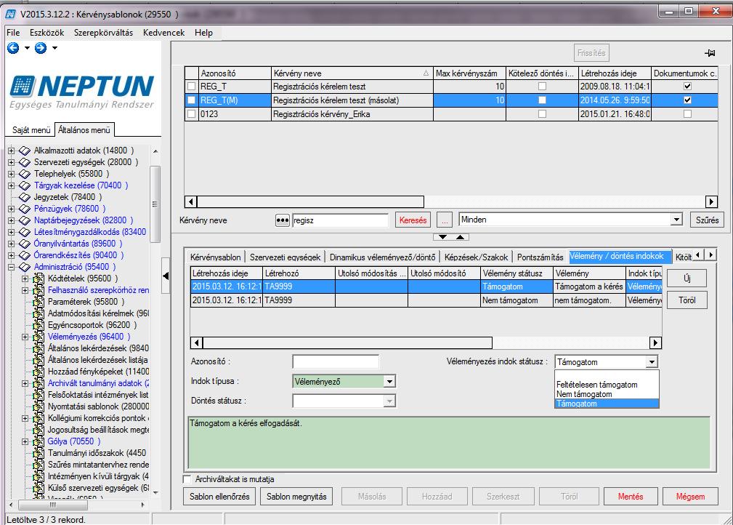The height and width of the screenshot is (525, 733).
Task: Toggle Dokumentumok checkbox in the REG_T(M) row
Action: point(687,100)
